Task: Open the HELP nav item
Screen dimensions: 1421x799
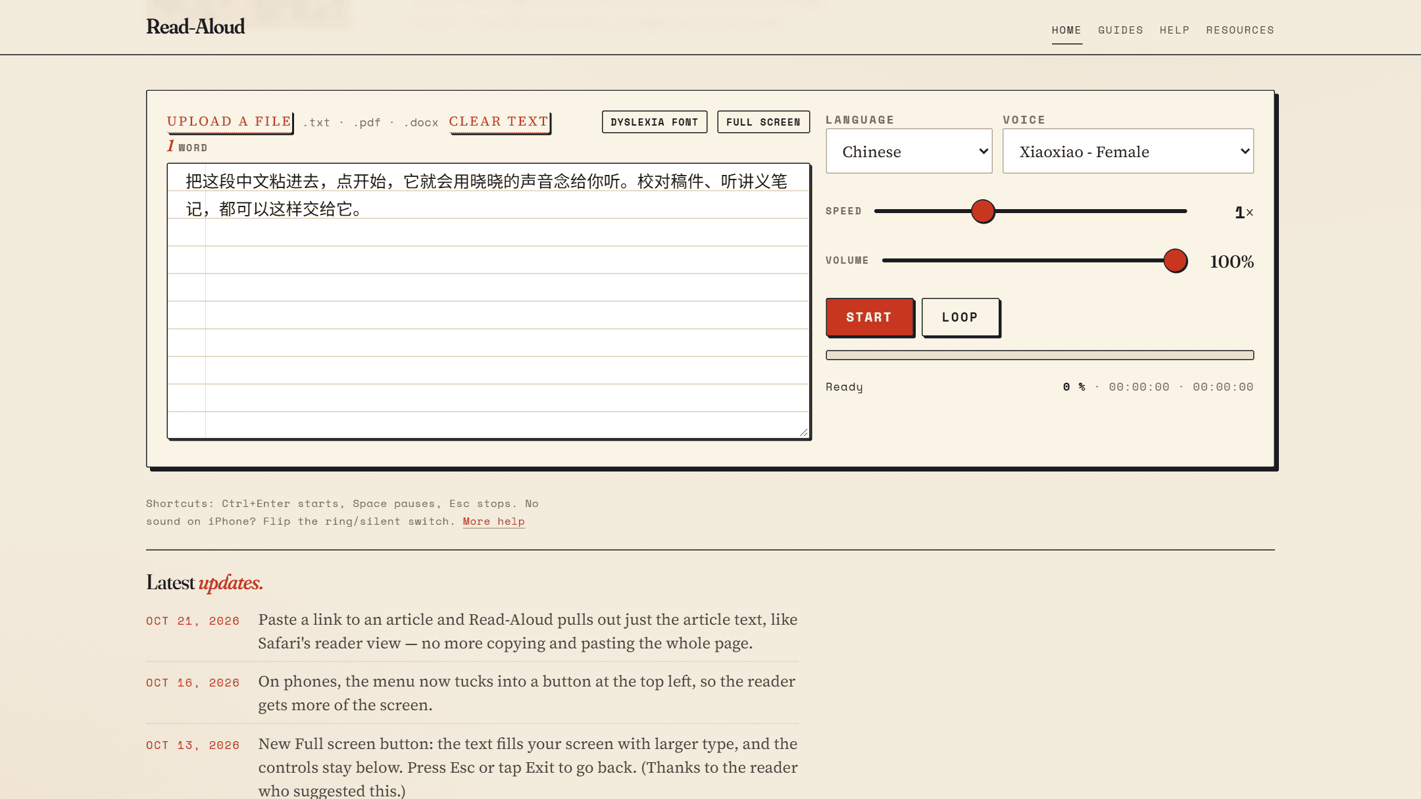Action: 1174,30
